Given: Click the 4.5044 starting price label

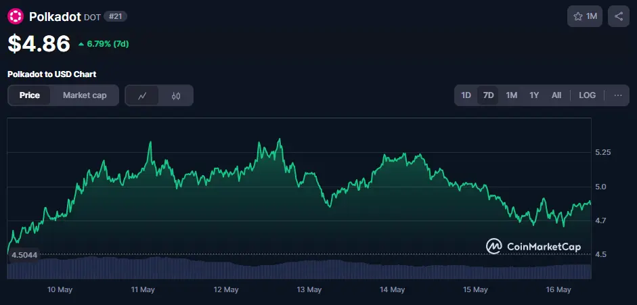Looking at the screenshot, I should click(24, 255).
